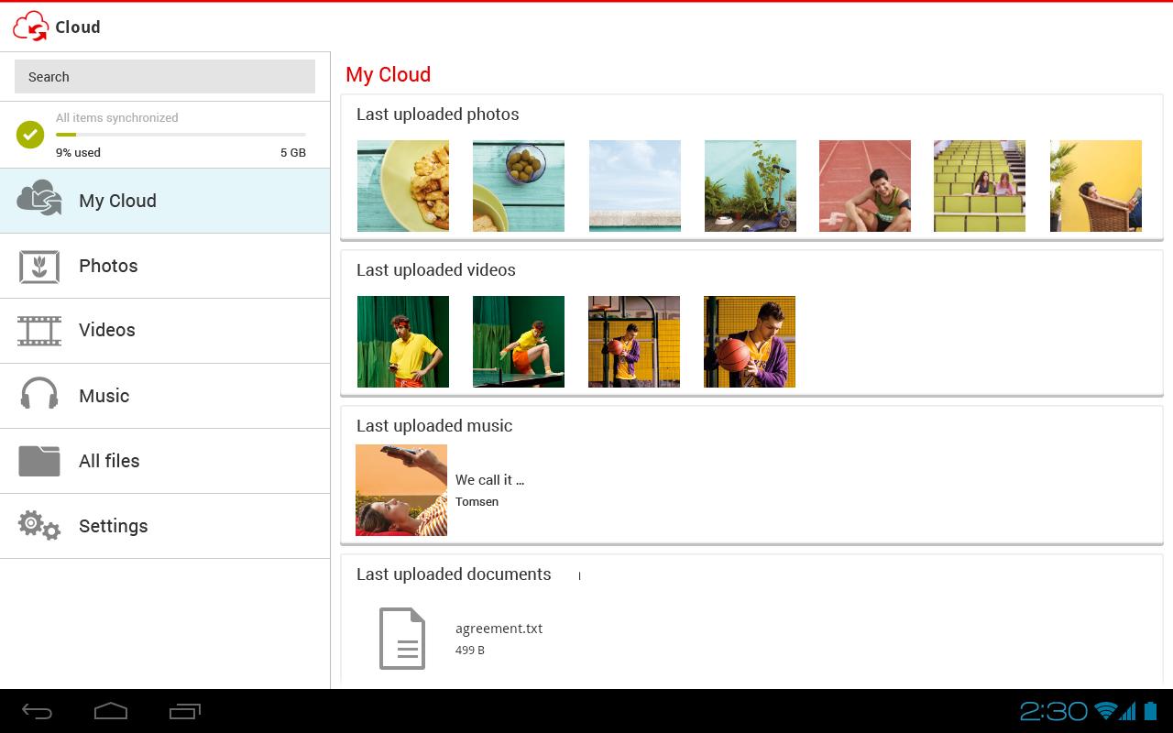Tap the Back navigation arrow

point(38,710)
